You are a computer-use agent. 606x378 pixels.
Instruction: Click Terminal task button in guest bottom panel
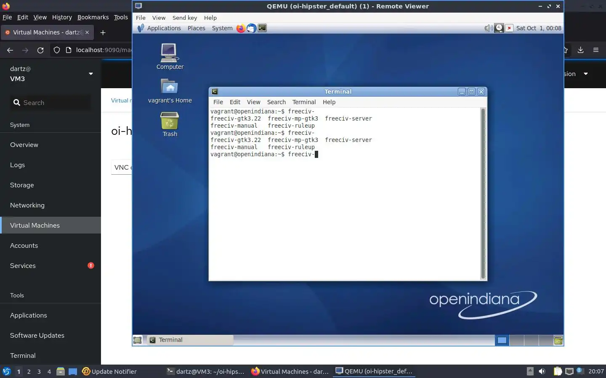(x=189, y=340)
